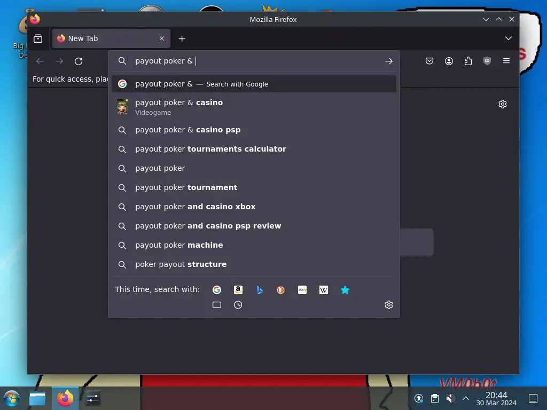The image size is (547, 410).
Task: Search bookmarks with the star icon
Action: (x=345, y=290)
